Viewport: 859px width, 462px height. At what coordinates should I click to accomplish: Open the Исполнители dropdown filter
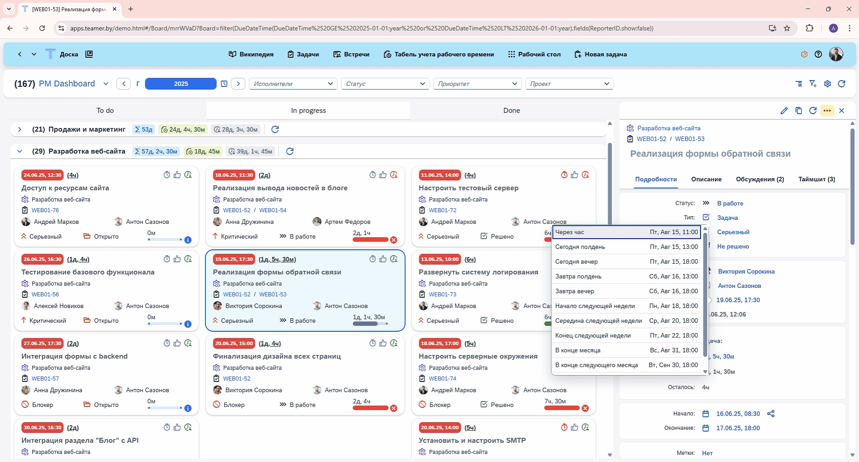[293, 84]
